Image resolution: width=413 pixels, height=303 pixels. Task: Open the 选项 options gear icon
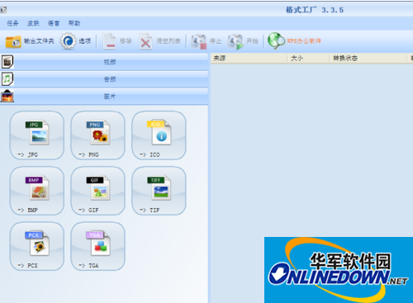tap(69, 41)
